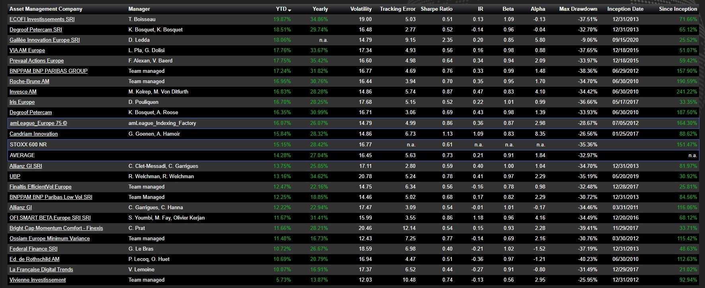The image size is (705, 288).
Task: Click Yearly value 35.42%
Action: pos(319,60)
